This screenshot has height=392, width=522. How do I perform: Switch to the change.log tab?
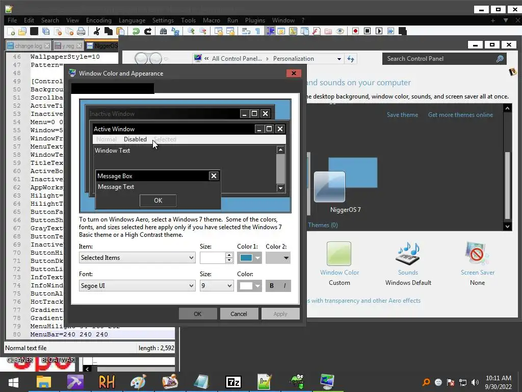coord(29,45)
